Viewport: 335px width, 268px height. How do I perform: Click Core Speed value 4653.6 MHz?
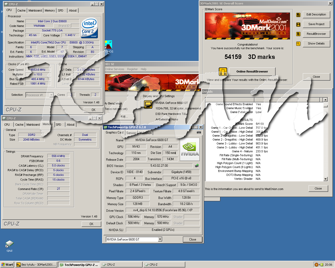tap(38, 70)
